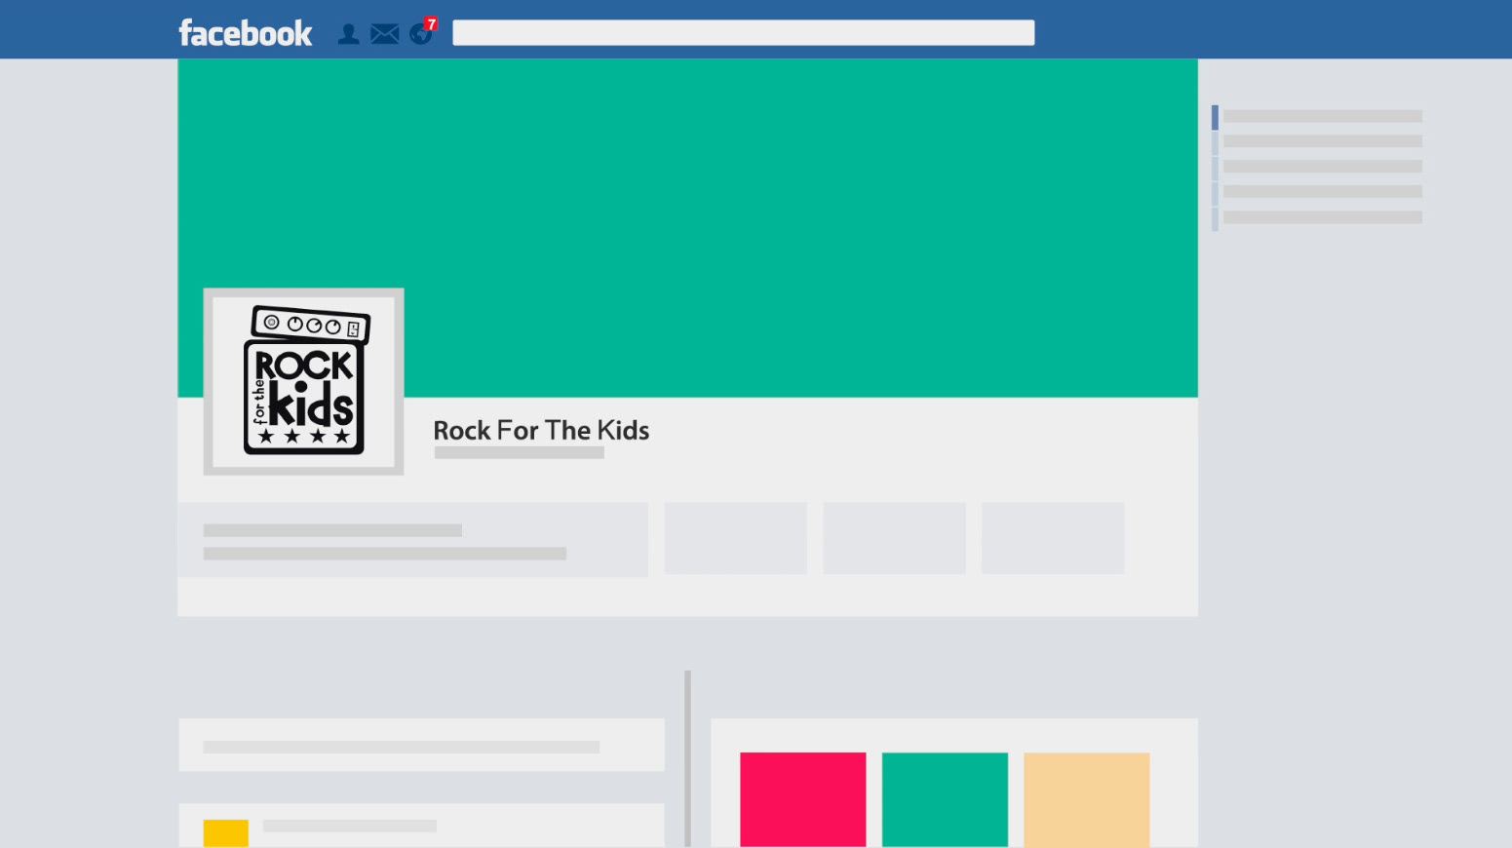The image size is (1512, 848).
Task: Click the Rock for the Kids profile picture
Action: (x=303, y=381)
